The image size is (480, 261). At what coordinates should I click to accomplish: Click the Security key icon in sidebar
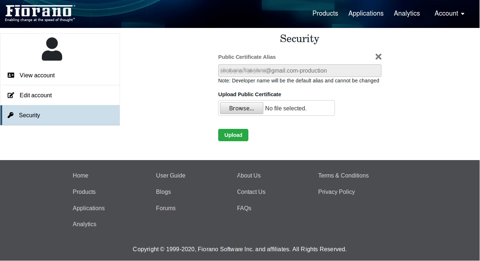coord(11,115)
